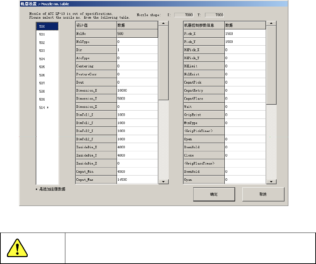Click up arrow of design value table scrollbar
Screen dimensions: 316x264
point(164,23)
